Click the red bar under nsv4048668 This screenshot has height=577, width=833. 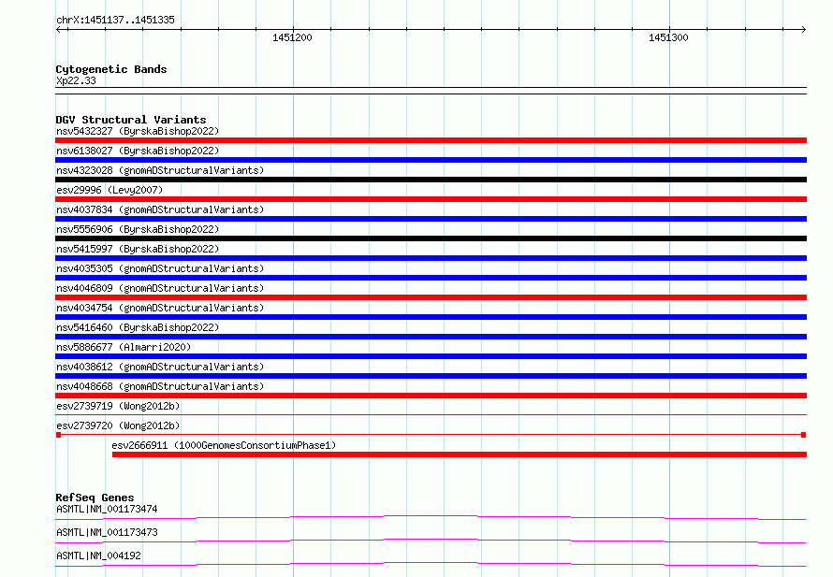click(431, 396)
